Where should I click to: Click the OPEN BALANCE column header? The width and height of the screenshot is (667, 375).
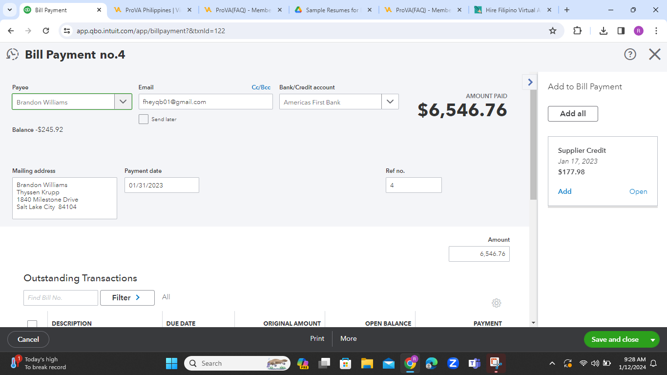pyautogui.click(x=388, y=323)
